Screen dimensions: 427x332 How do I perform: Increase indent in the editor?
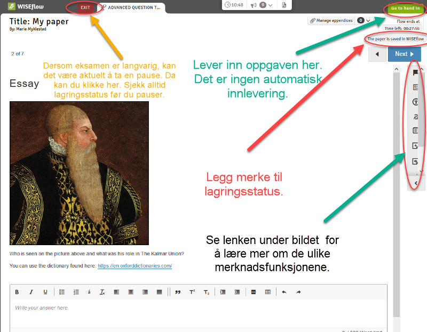tap(223, 292)
